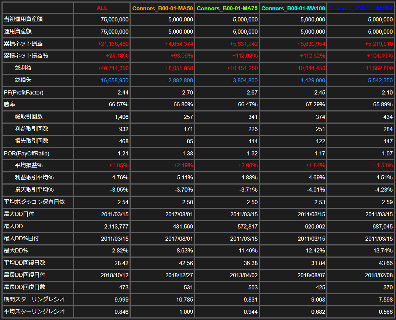
Task: Click the 2.59 average holding days cell
Action: pos(387,202)
